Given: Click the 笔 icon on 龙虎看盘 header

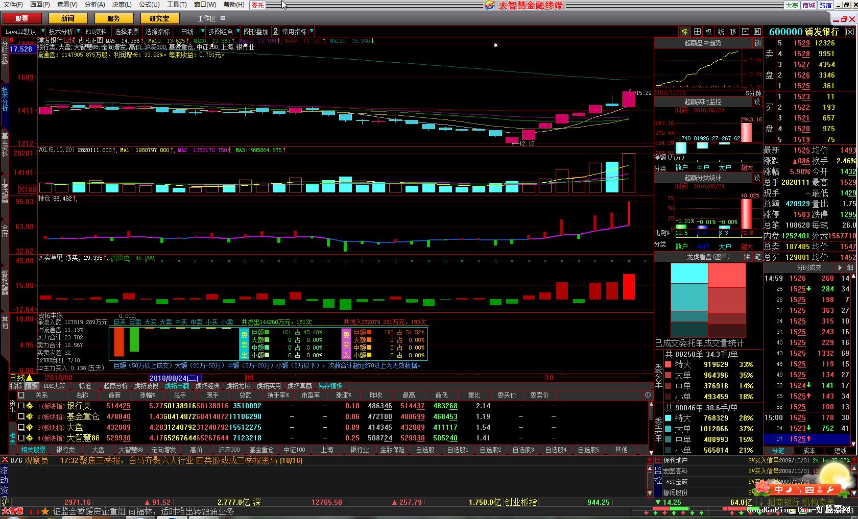Looking at the screenshot, I should click(x=757, y=257).
